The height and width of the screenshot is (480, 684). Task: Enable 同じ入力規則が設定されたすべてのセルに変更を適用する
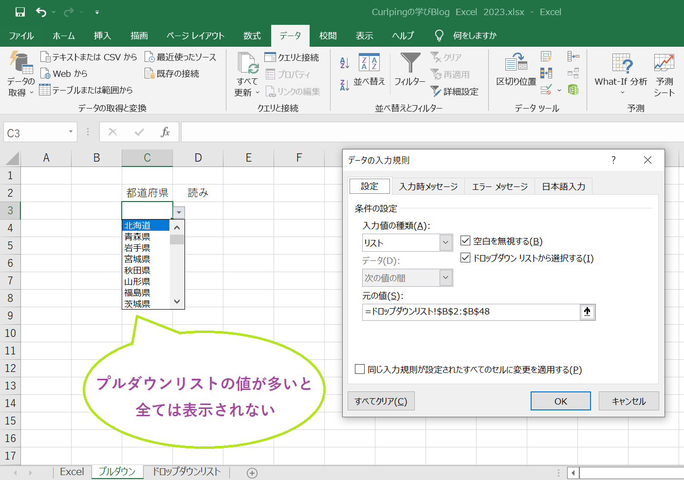tap(359, 369)
